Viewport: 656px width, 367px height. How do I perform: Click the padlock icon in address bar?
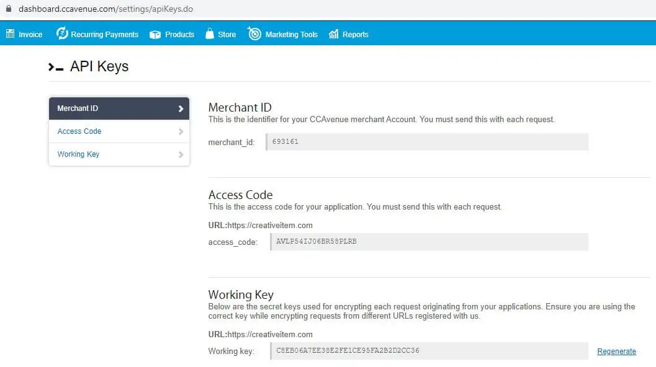[9, 9]
